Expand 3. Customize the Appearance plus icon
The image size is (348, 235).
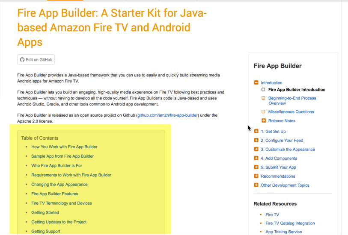coord(256,149)
